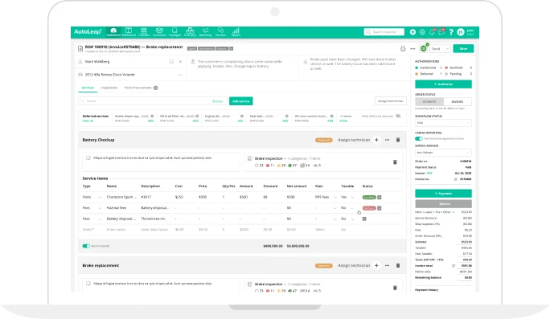Image resolution: width=550 pixels, height=319 pixels.
Task: View all deferred services
Action: click(88, 121)
